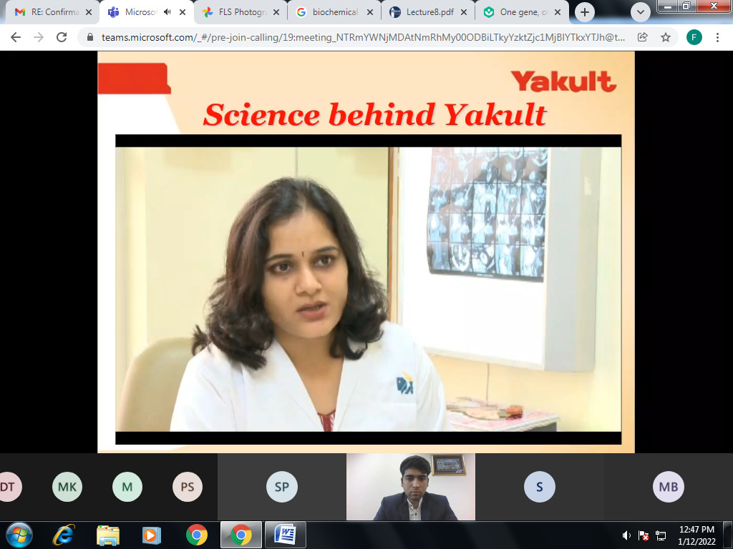The image size is (733, 549).
Task: Click the shared Yakult presentation video
Action: 369,290
